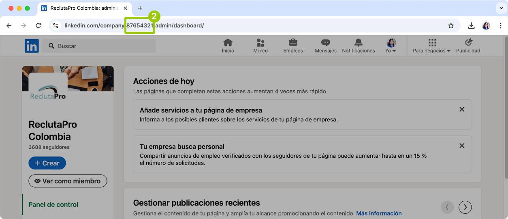The width and height of the screenshot is (508, 219).
Task: Click the browser forward arrow
Action: (23, 25)
